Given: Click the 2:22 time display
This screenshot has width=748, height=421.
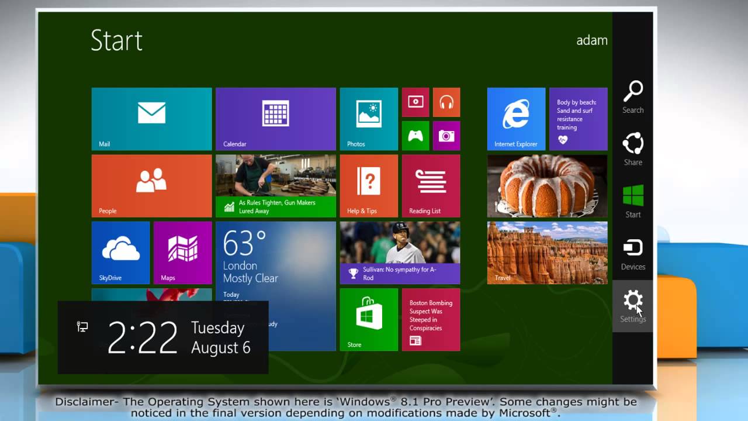Looking at the screenshot, I should point(143,338).
